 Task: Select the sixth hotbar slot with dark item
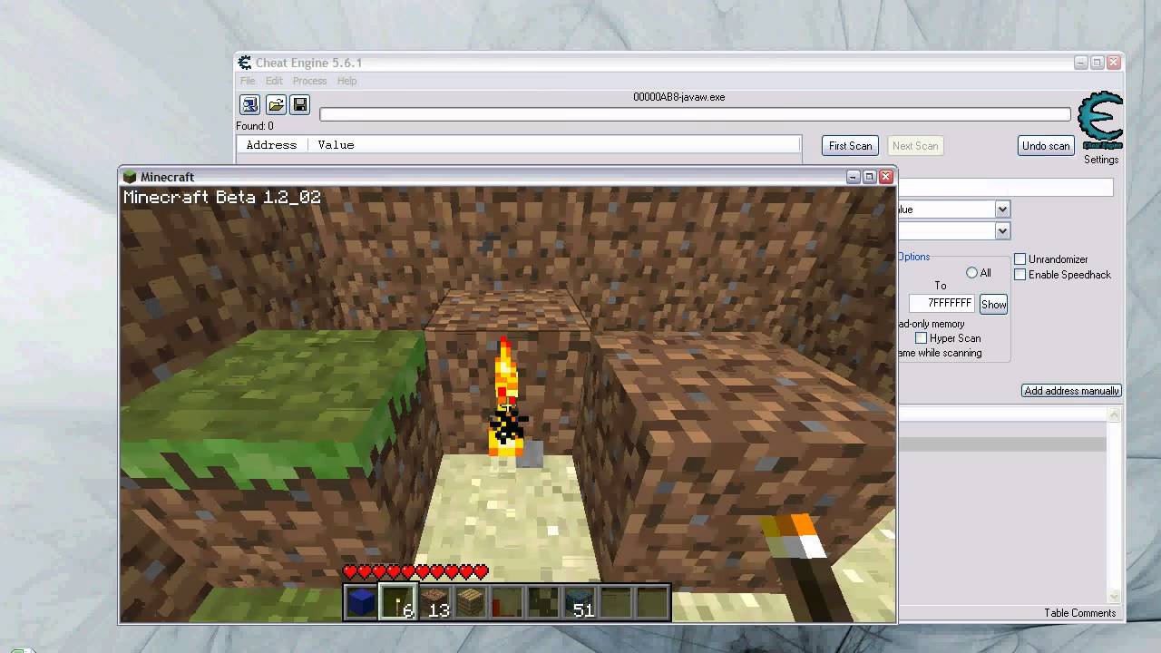[x=542, y=603]
